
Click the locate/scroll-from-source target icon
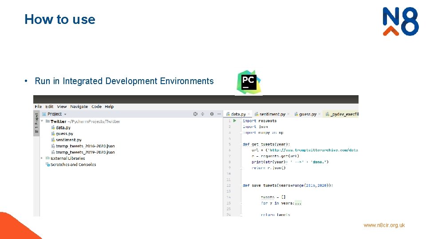195,114
